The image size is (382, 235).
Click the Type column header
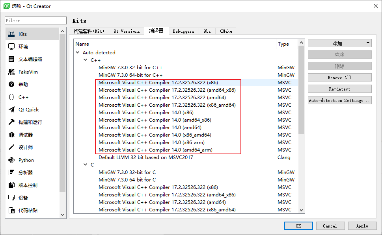click(x=287, y=44)
